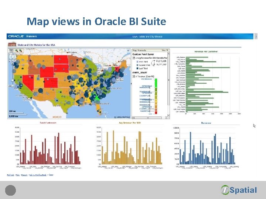Viewport: 266px width, 199px height.
Task: Click the Answers label in header
Action: pyautogui.click(x=31, y=36)
